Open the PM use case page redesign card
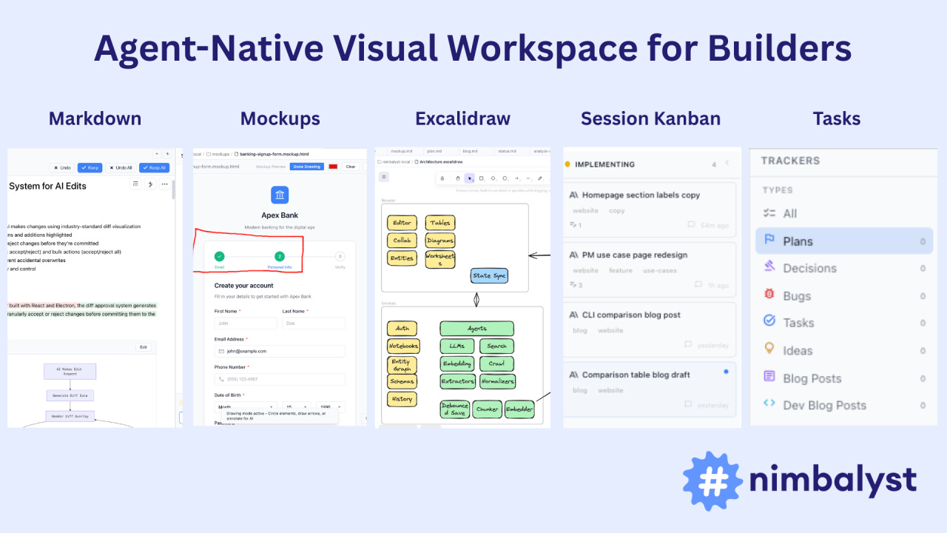This screenshot has width=947, height=533. pos(650,268)
